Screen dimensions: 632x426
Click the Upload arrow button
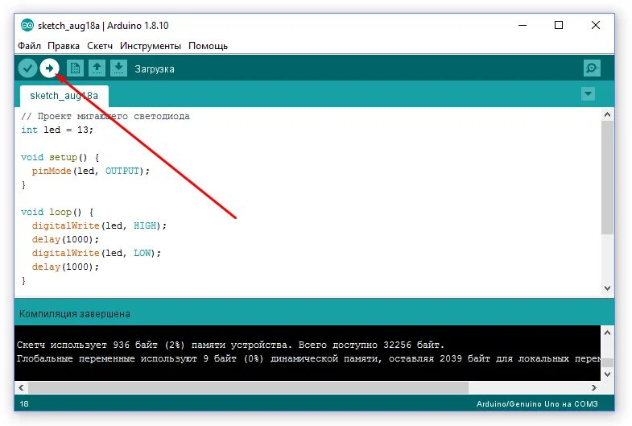(x=49, y=68)
